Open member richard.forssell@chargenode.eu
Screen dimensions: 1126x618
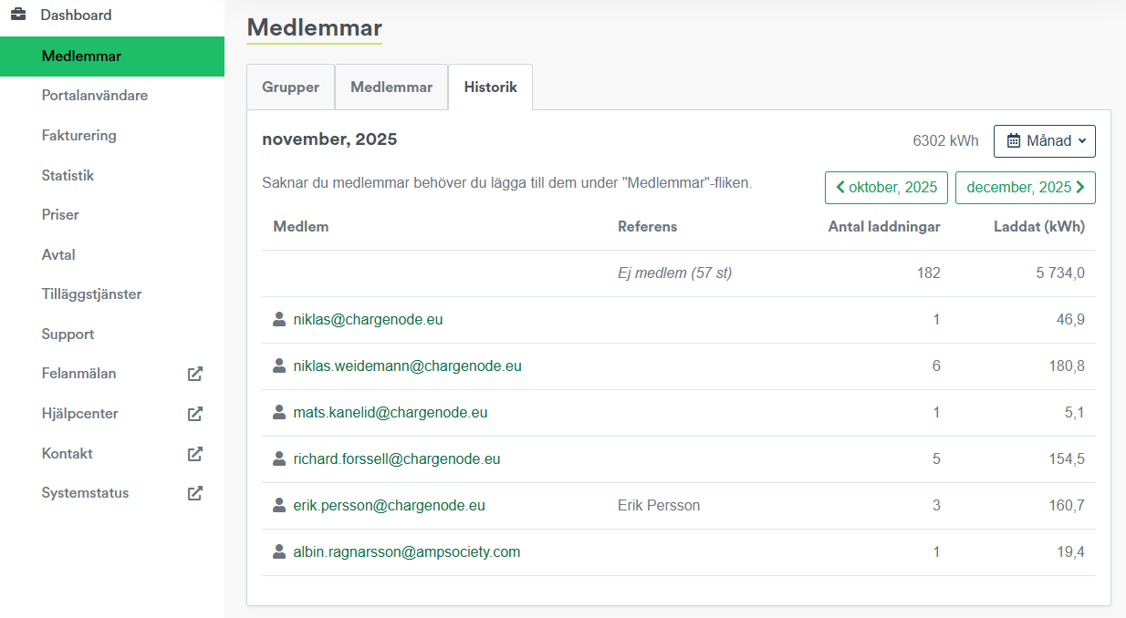396,459
